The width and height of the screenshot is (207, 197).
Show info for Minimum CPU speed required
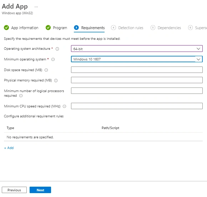tap(64, 106)
